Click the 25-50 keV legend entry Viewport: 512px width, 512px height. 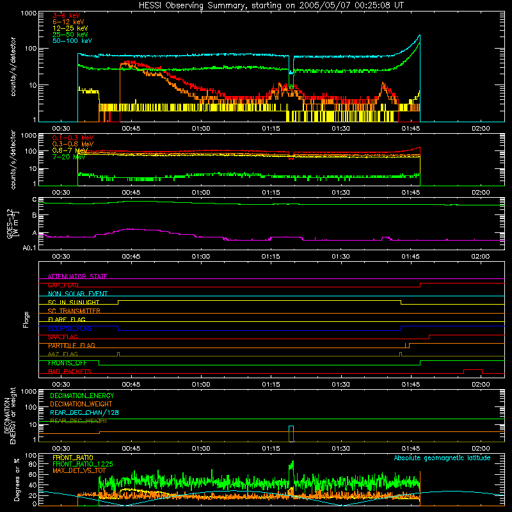(70, 35)
